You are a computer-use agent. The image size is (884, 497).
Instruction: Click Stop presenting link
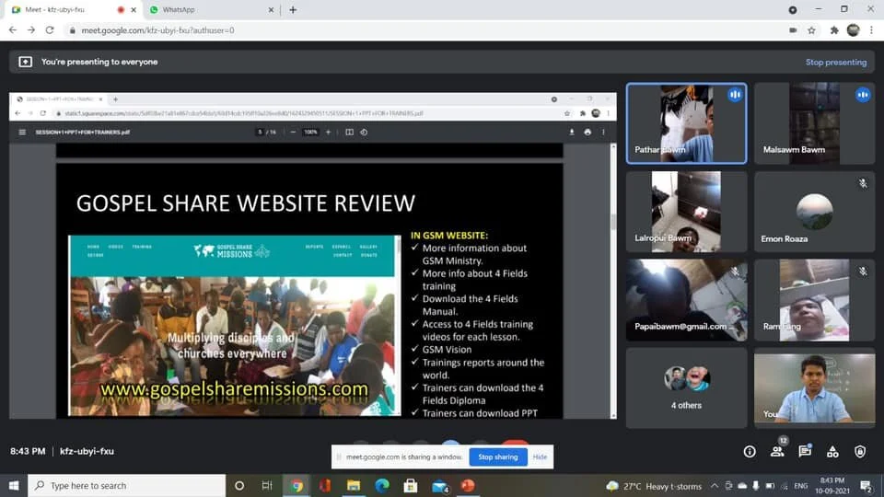pos(835,62)
